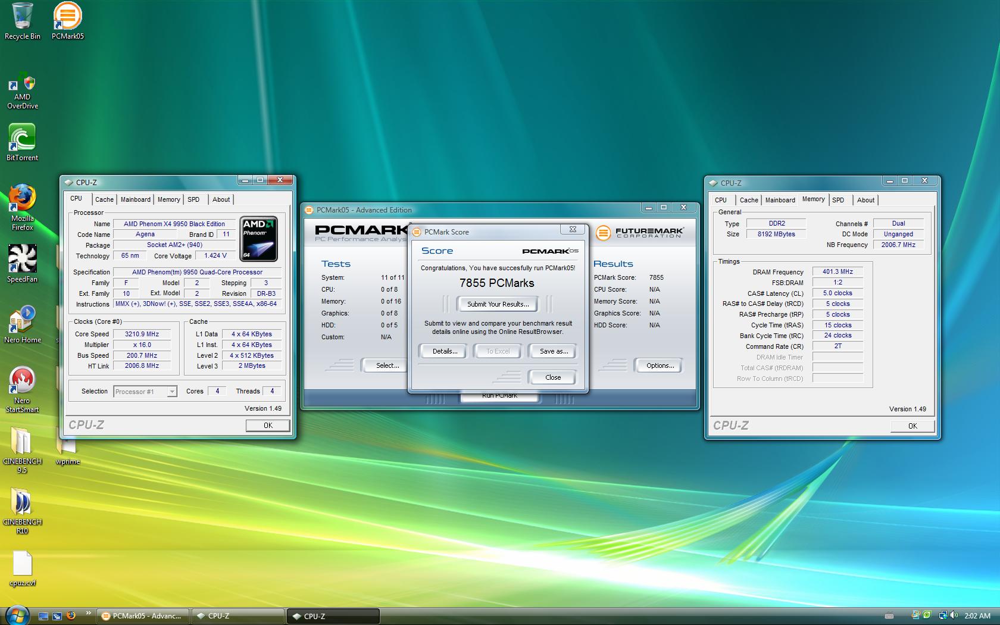Click the Close button in PCMark Score
The height and width of the screenshot is (625, 1000).
click(552, 377)
